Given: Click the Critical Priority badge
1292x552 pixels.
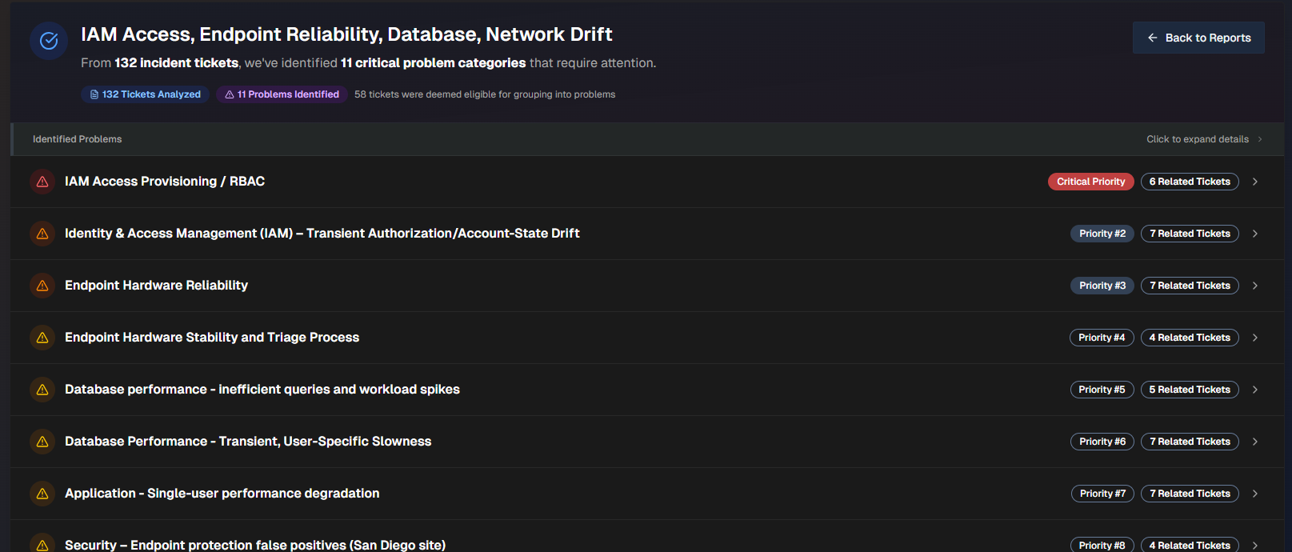Looking at the screenshot, I should (x=1090, y=182).
